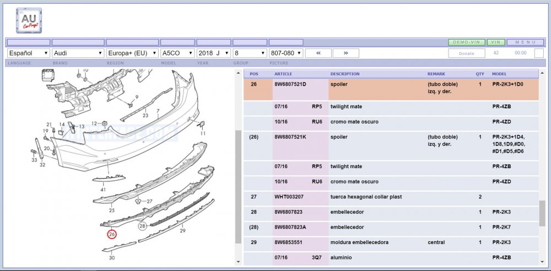The height and width of the screenshot is (271, 551).
Task: Click the REMARK column header
Action: coord(436,74)
